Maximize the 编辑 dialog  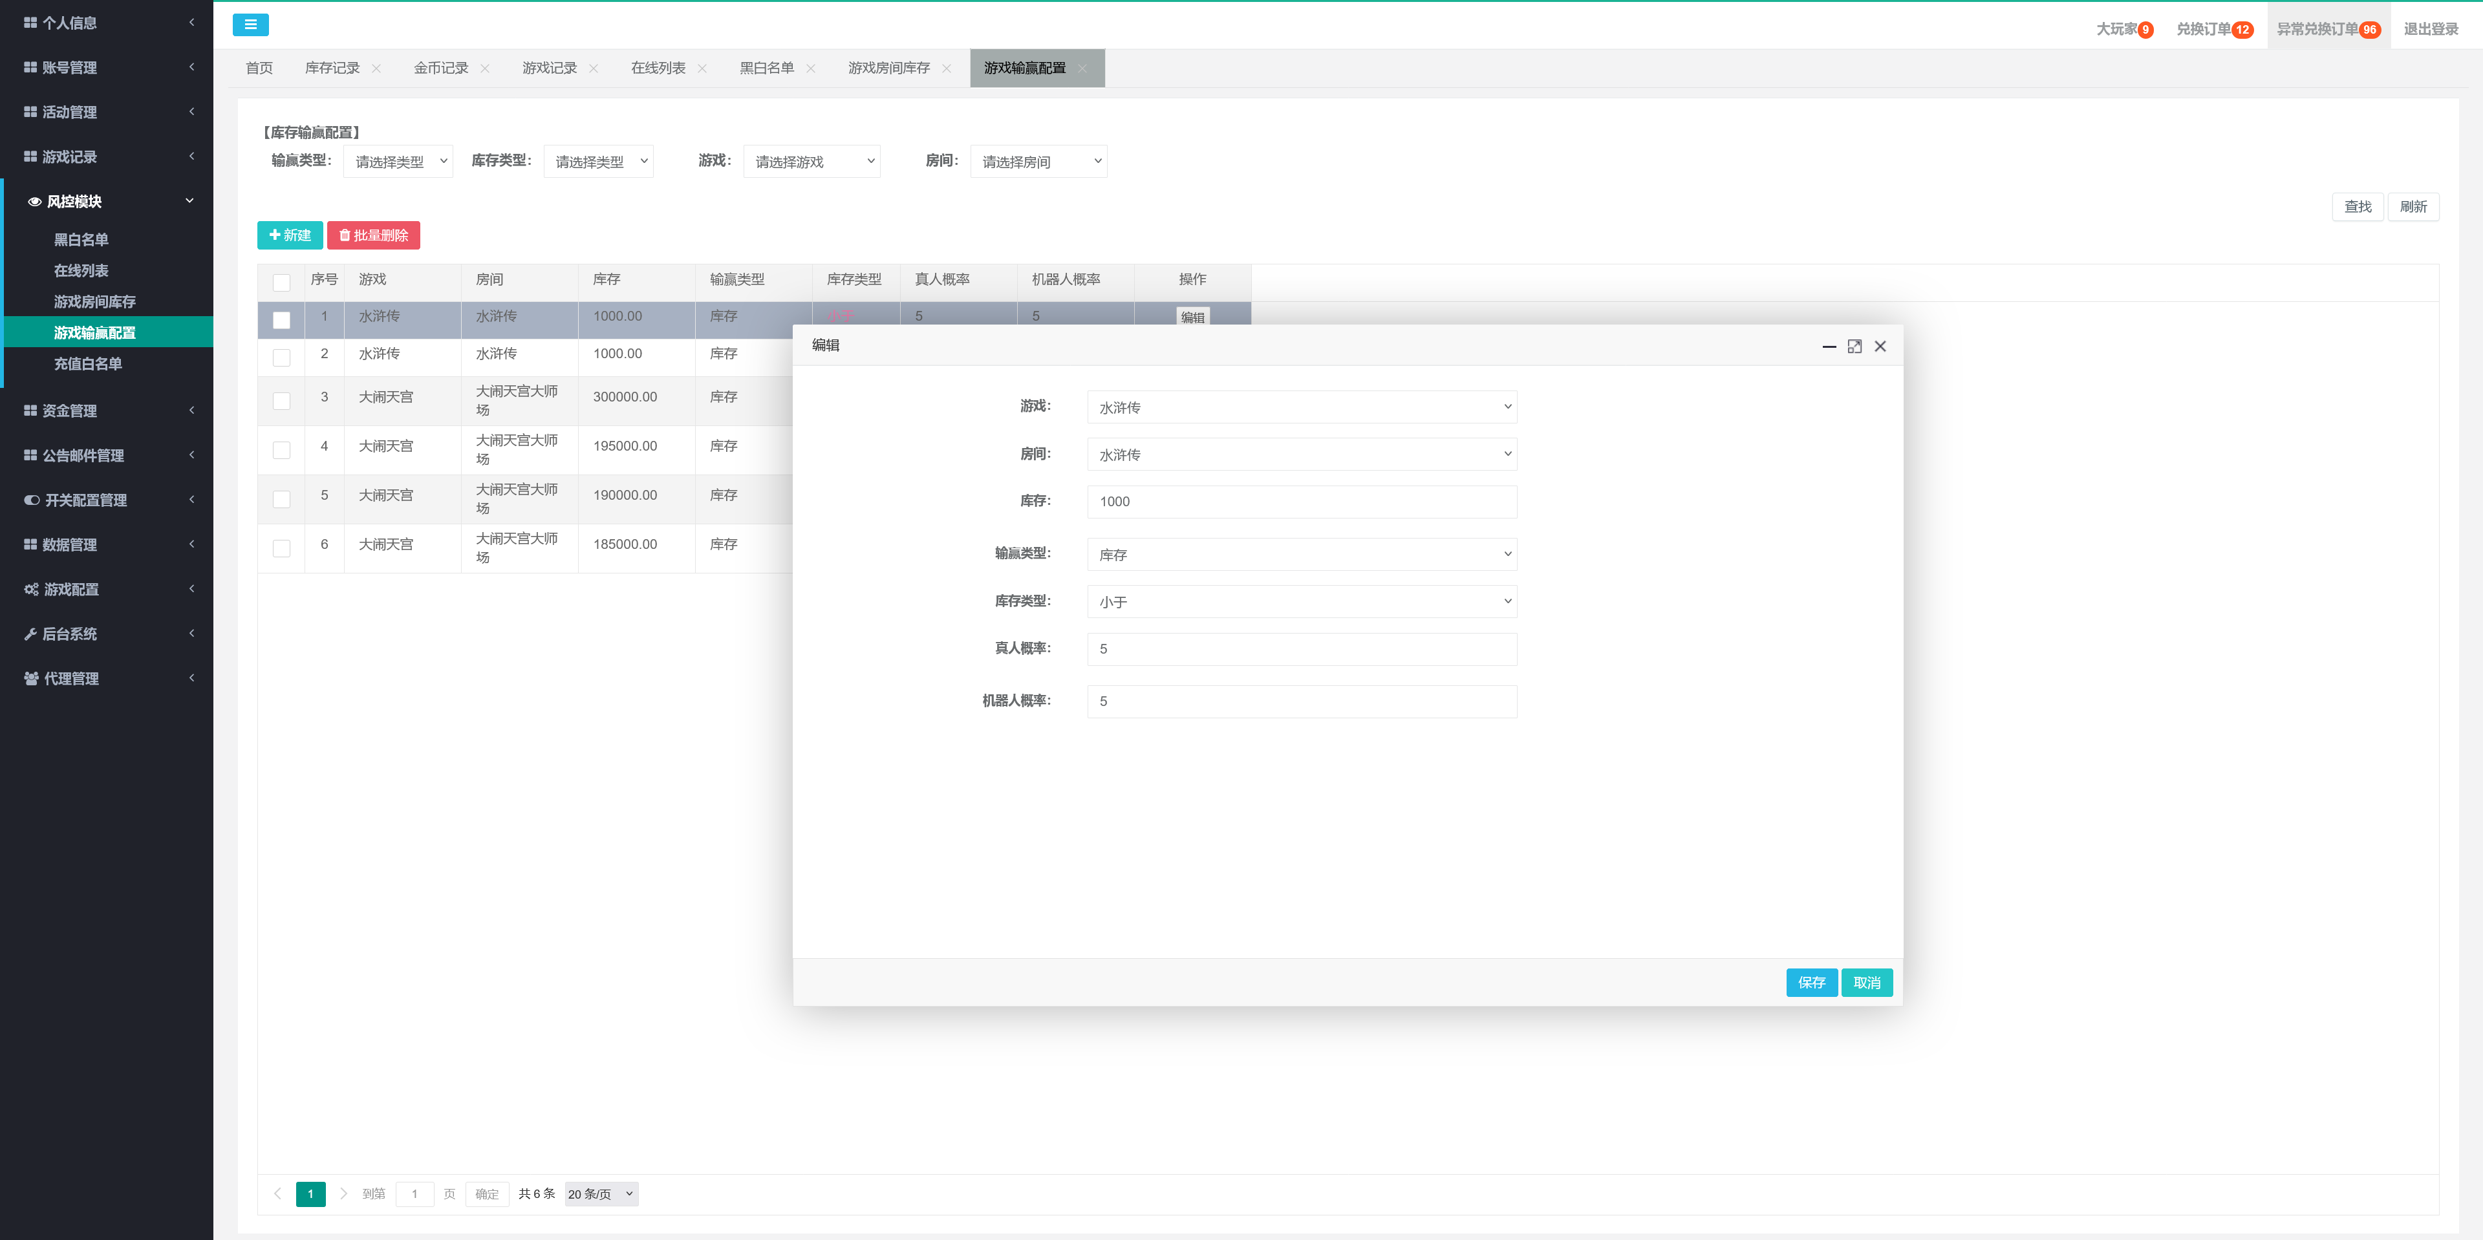1854,347
